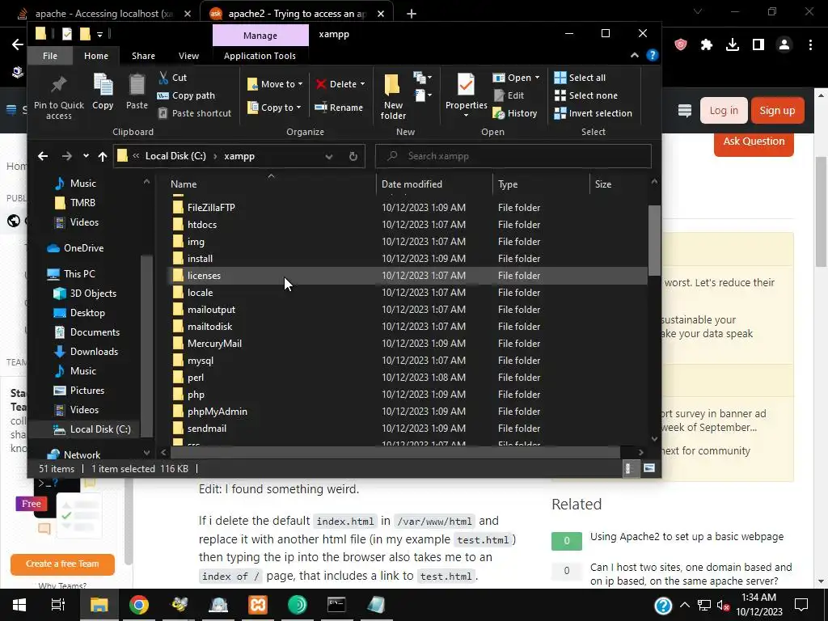
Task: Click the Paste ribbon icon
Action: click(x=137, y=84)
